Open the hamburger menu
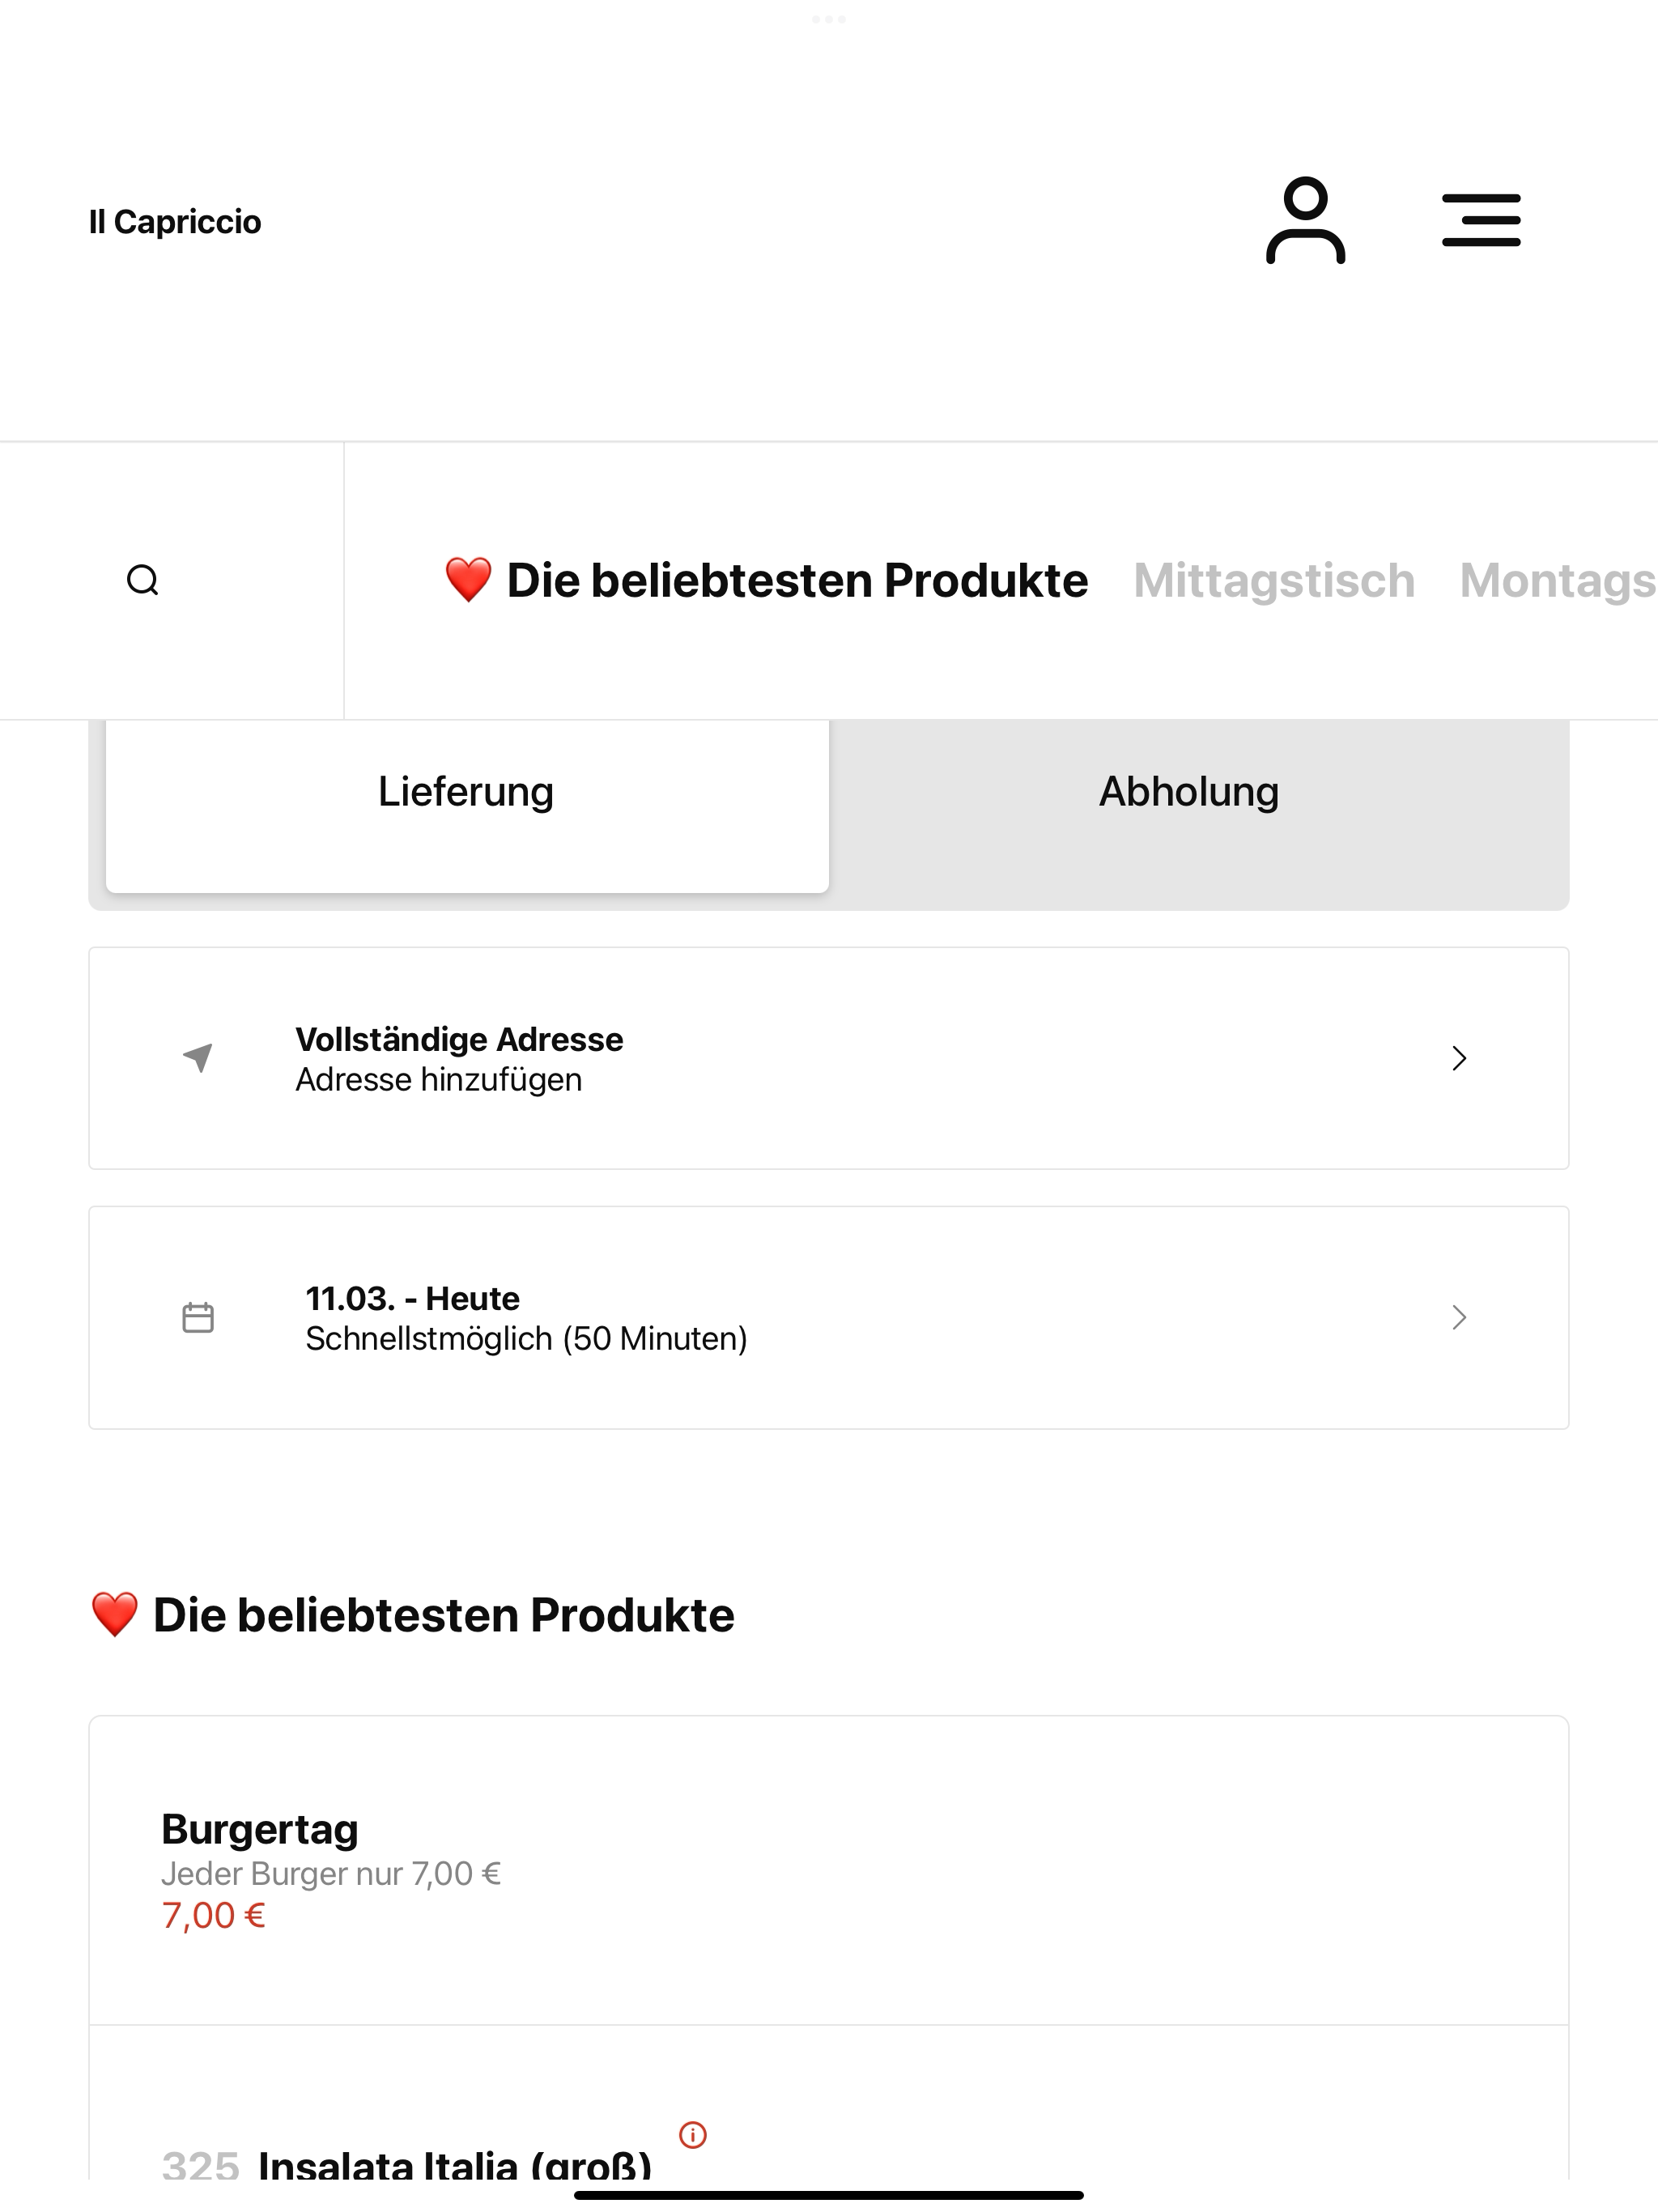Viewport: 1658px width, 2212px height. 1481,220
